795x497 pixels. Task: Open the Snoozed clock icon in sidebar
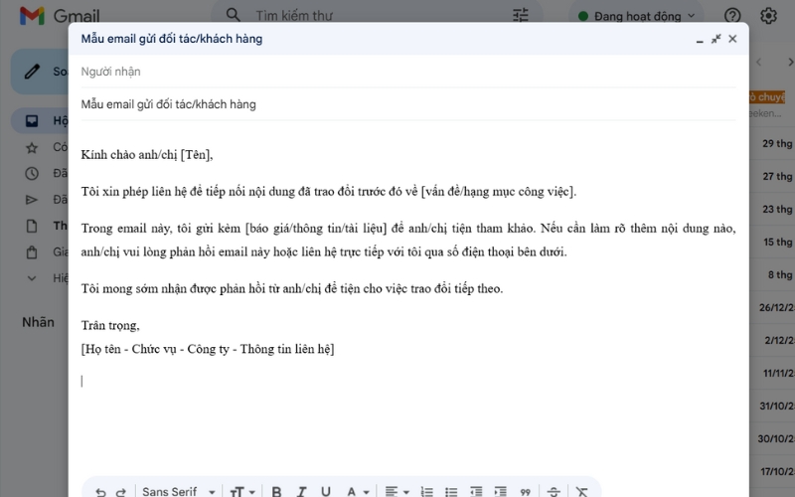pos(32,173)
